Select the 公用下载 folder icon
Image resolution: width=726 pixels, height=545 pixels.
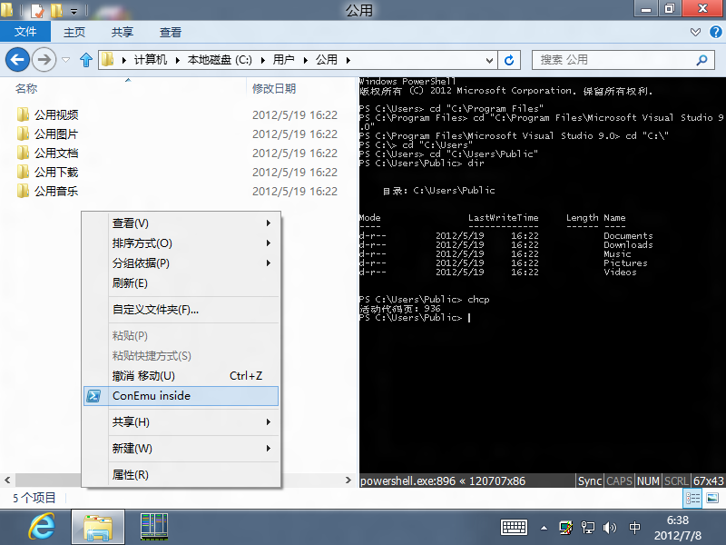point(23,172)
